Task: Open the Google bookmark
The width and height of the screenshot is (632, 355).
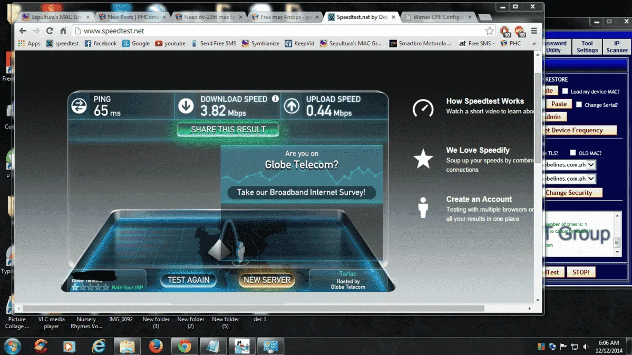Action: click(136, 44)
